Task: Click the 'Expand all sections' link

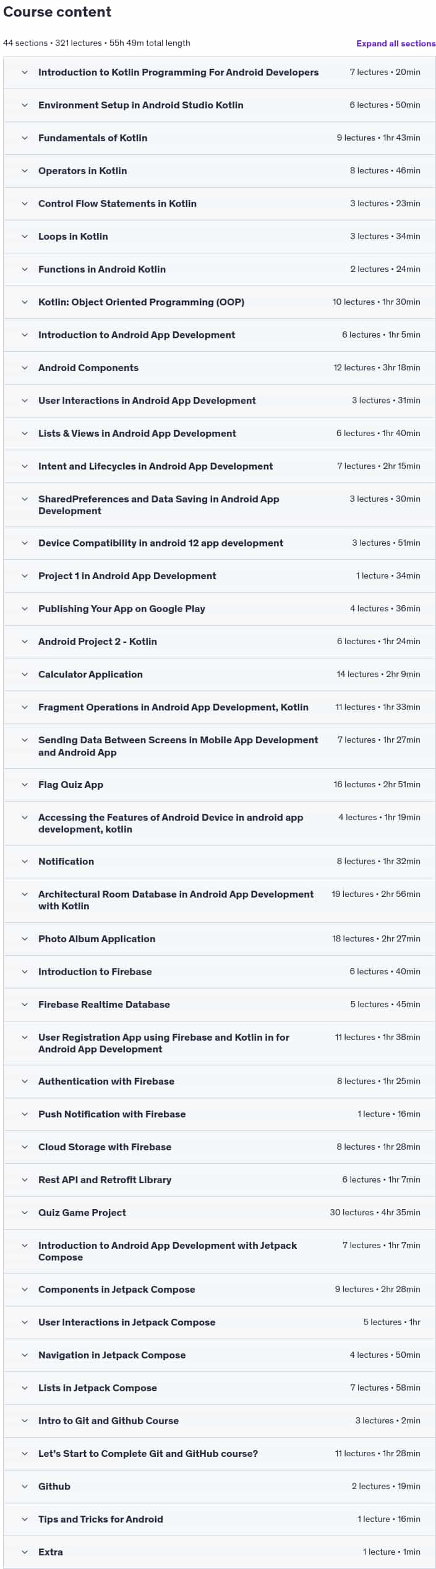Action: (396, 43)
